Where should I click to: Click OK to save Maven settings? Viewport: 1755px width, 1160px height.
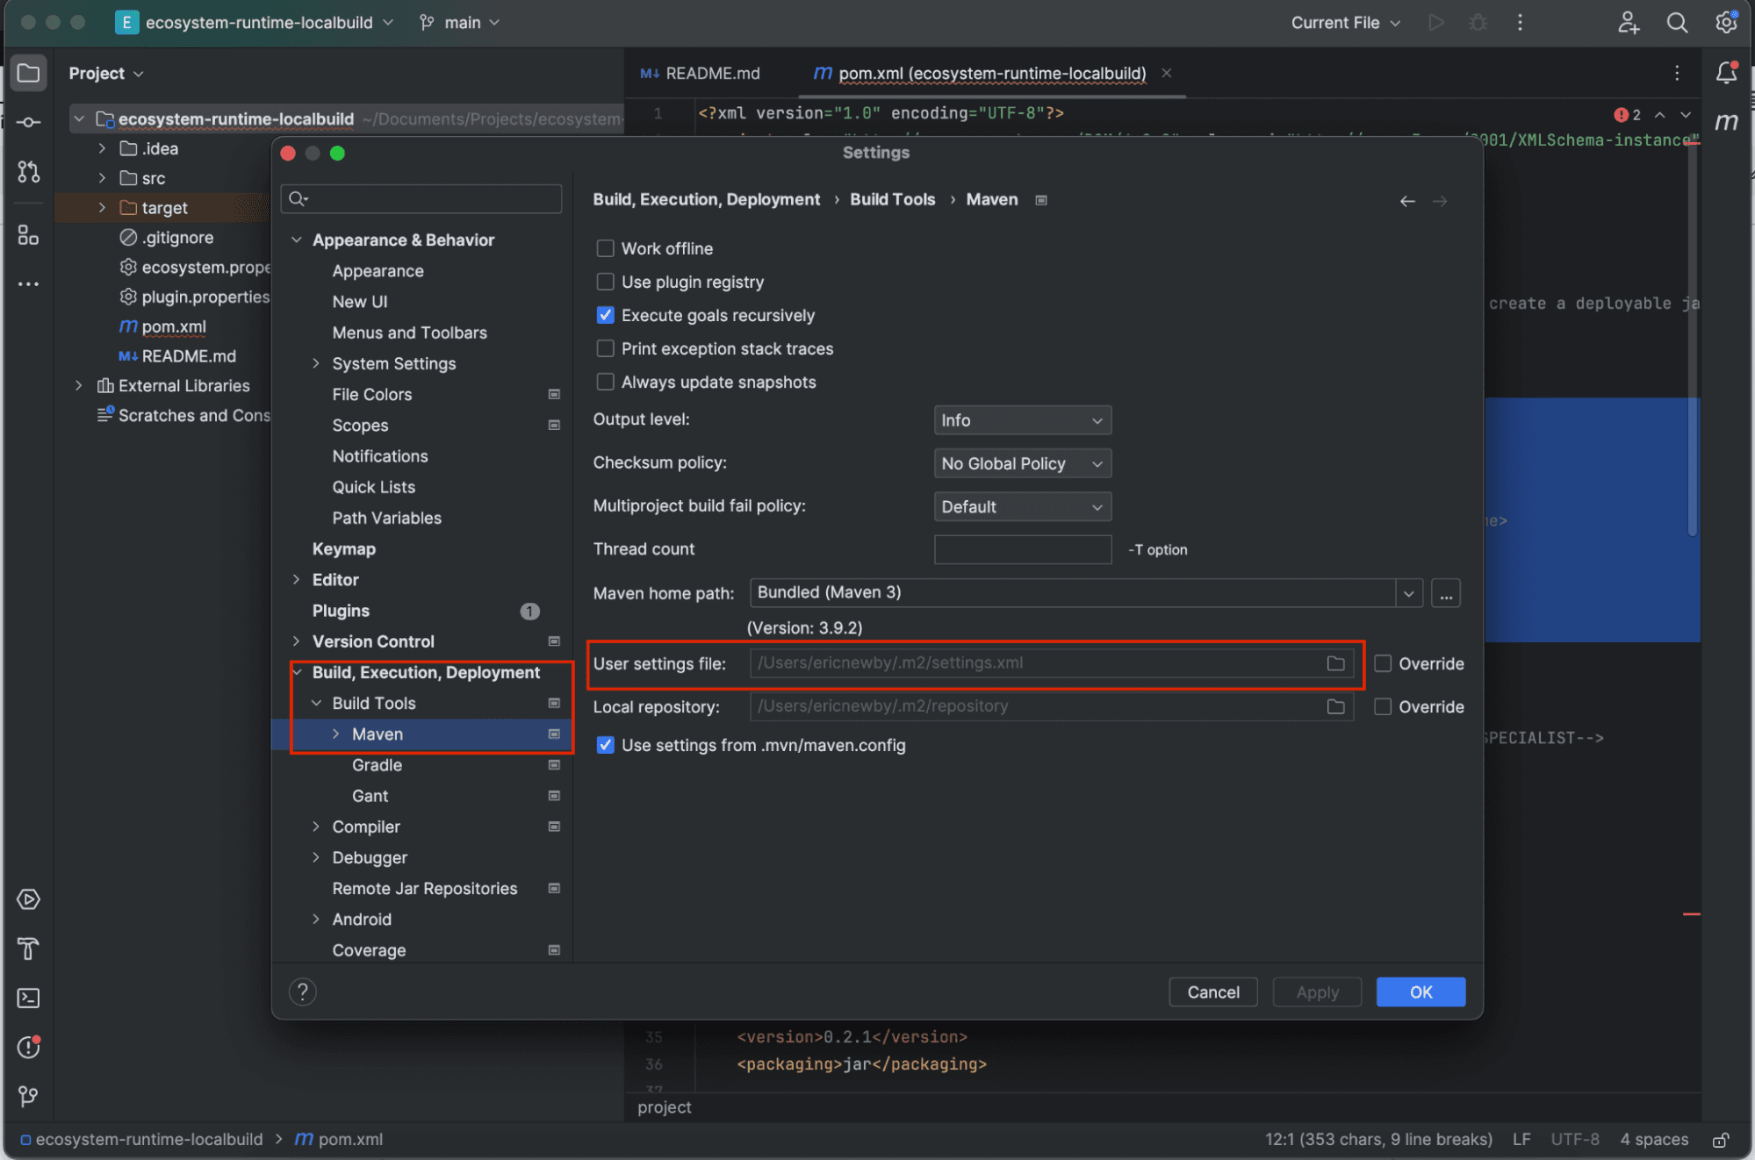(x=1421, y=992)
